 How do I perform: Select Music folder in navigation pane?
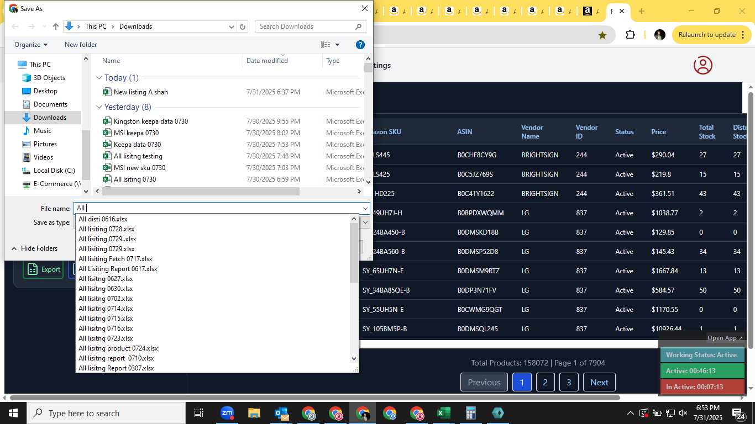42,131
